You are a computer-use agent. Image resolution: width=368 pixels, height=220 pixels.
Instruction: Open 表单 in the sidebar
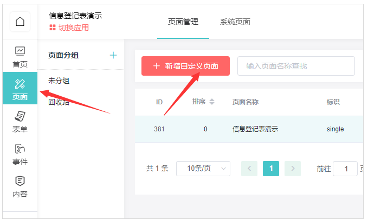click(20, 122)
